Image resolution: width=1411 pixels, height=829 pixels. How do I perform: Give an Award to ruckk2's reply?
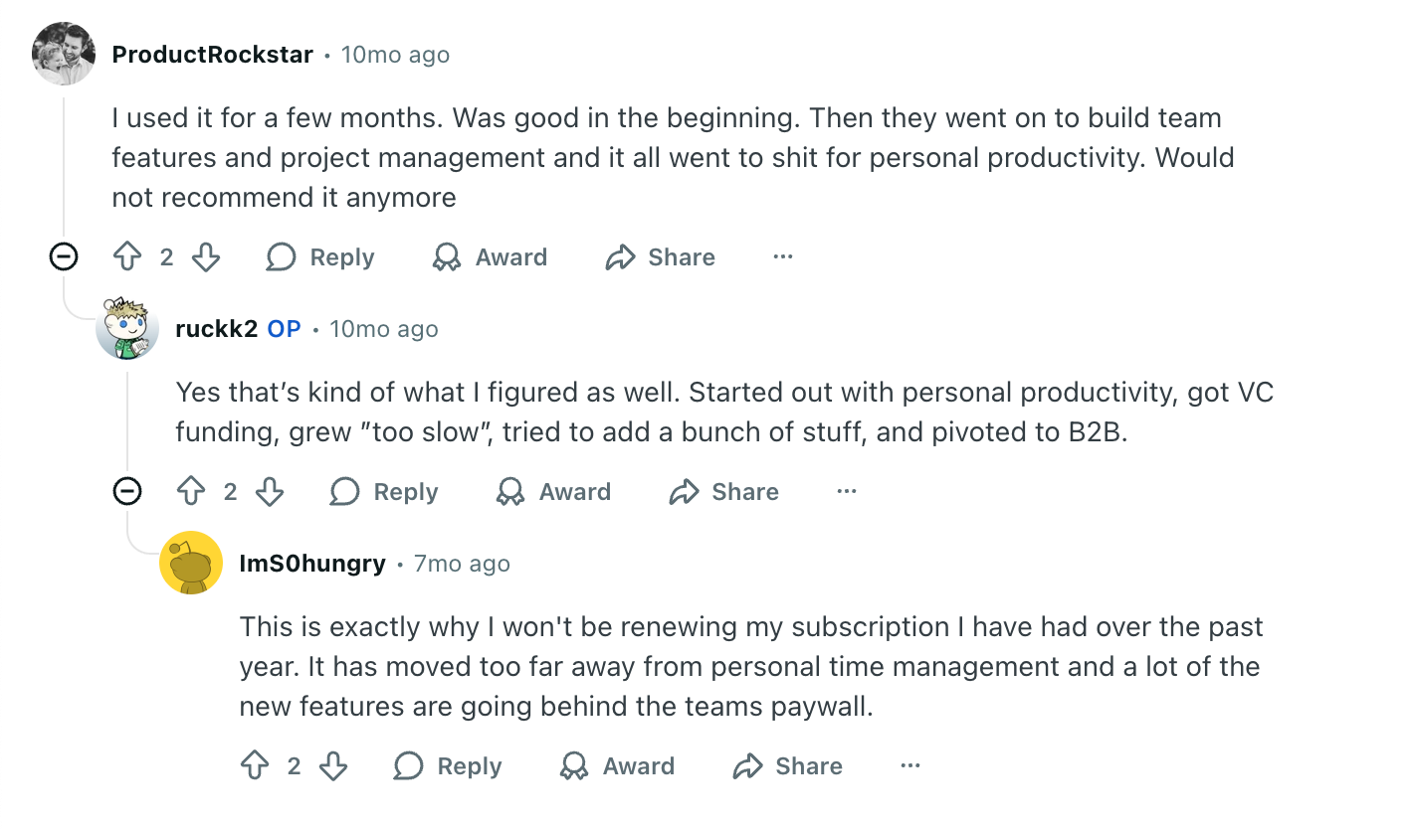pos(552,491)
